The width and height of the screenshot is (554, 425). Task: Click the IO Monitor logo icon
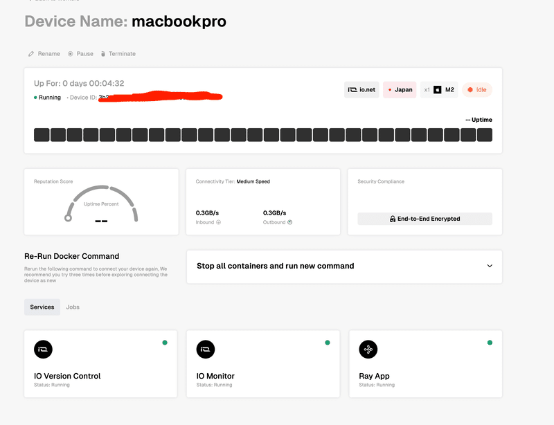[206, 350]
